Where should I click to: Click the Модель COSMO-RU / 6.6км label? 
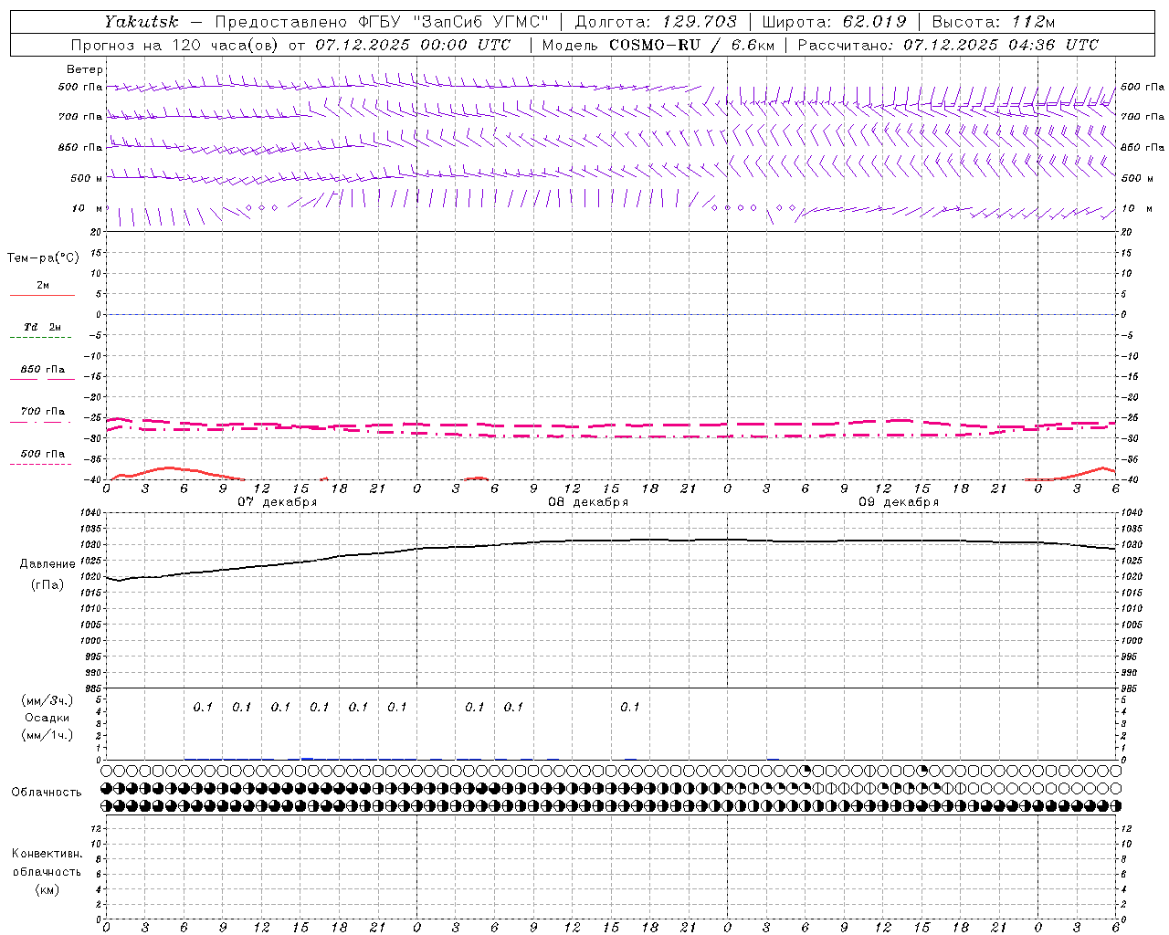658,45
